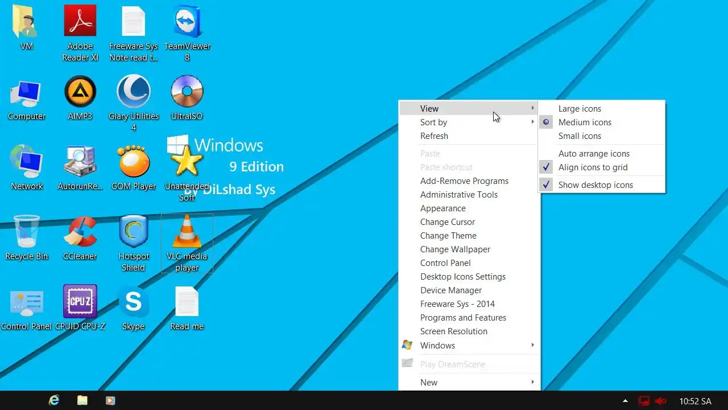Viewport: 728px width, 410px height.
Task: Enable Auto arrange icons
Action: tap(602, 154)
